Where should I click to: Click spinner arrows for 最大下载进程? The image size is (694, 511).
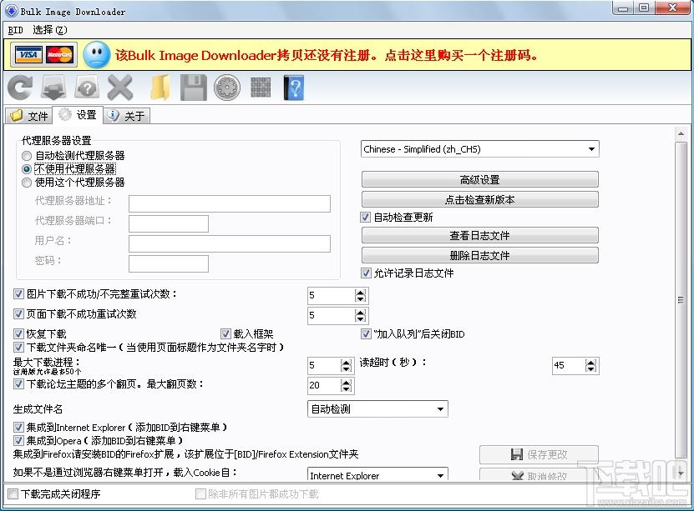click(x=346, y=366)
